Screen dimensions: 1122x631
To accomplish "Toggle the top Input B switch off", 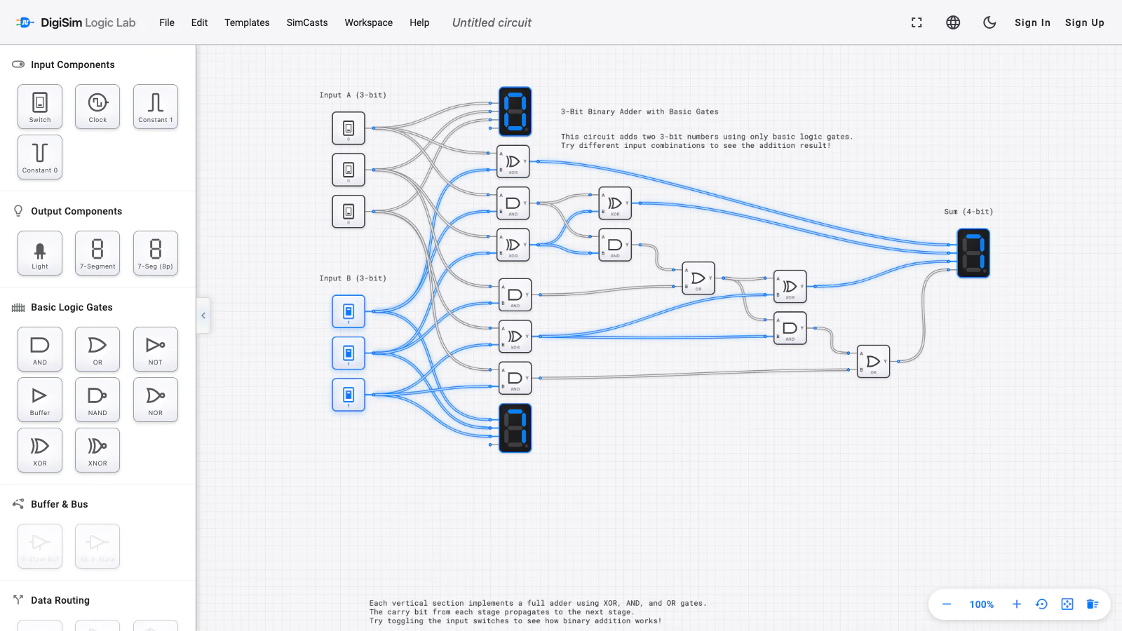I will pos(349,311).
